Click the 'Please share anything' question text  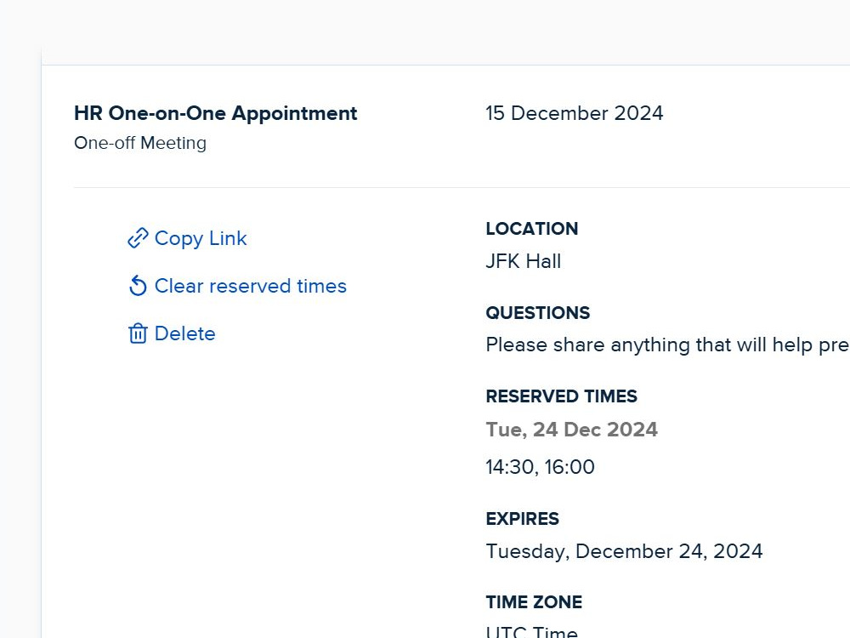pos(667,345)
